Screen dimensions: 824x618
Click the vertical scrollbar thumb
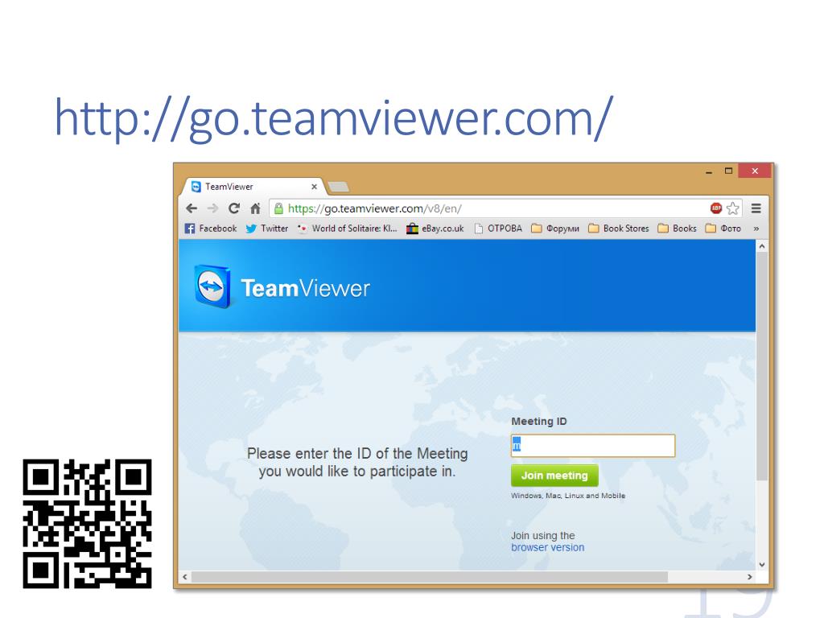[762, 366]
